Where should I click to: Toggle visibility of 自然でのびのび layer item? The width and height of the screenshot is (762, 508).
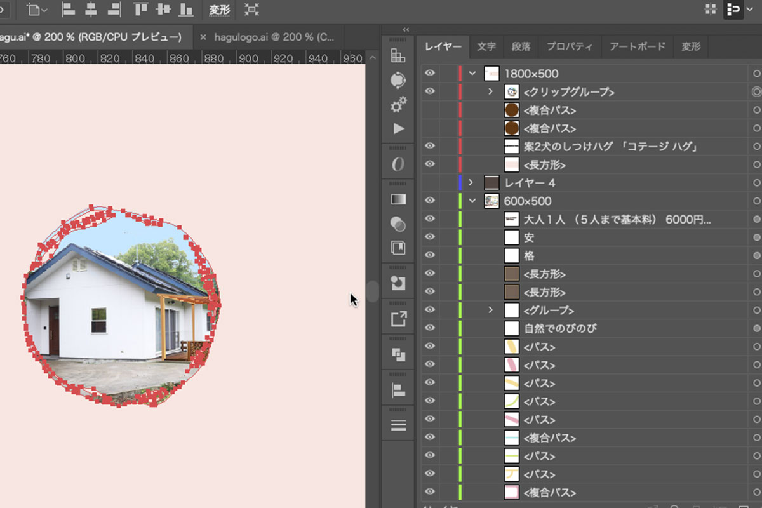(430, 328)
